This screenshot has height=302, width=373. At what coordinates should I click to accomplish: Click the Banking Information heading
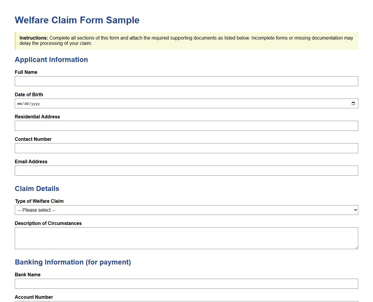pyautogui.click(x=73, y=262)
